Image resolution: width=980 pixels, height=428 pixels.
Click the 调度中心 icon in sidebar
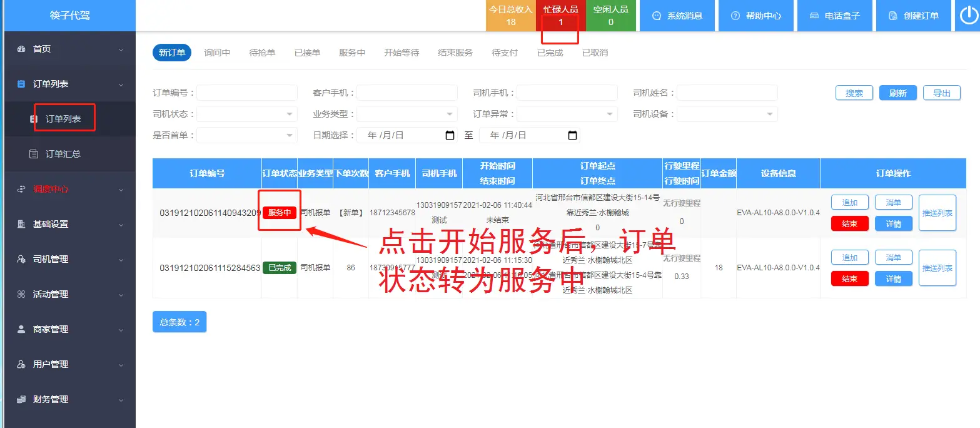point(21,189)
